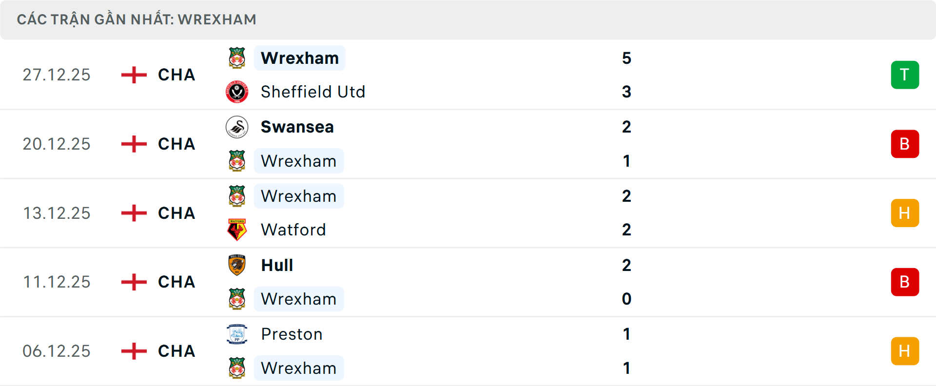This screenshot has height=386, width=936.
Task: Select the Sheffield Utd club badge
Action: coord(237,92)
